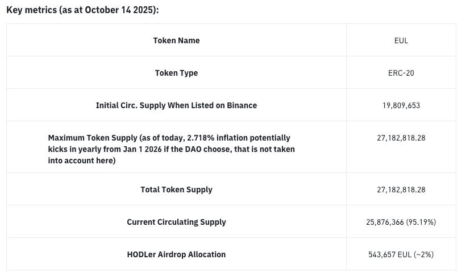Viewport: 470px width, 280px height.
Task: Click the ERC-20 value cell
Action: [x=401, y=73]
